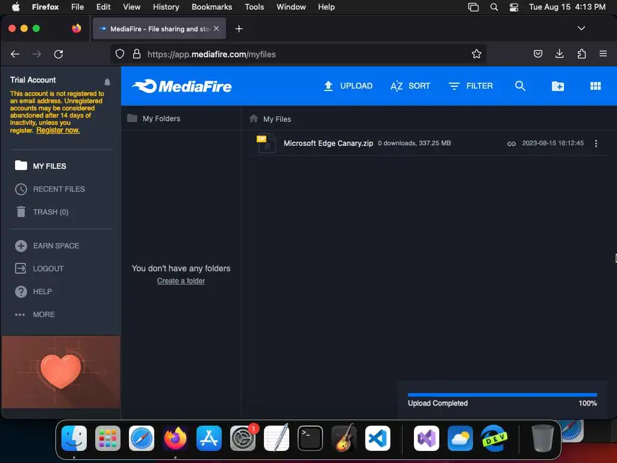The height and width of the screenshot is (463, 617).
Task: Follow the Register now link
Action: (x=58, y=130)
